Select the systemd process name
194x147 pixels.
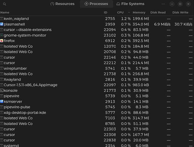(11, 146)
